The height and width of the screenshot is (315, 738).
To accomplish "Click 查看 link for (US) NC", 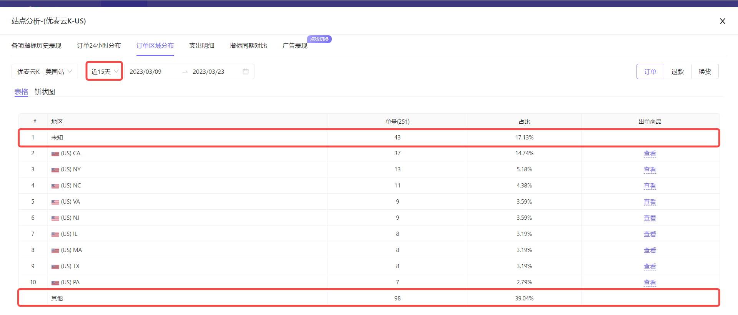I will tap(650, 186).
